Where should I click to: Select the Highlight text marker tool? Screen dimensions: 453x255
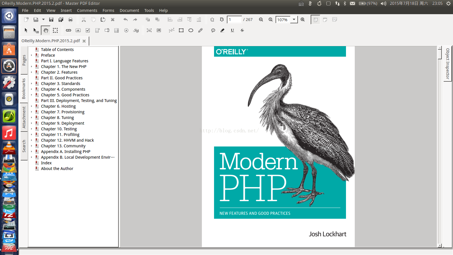point(223,30)
